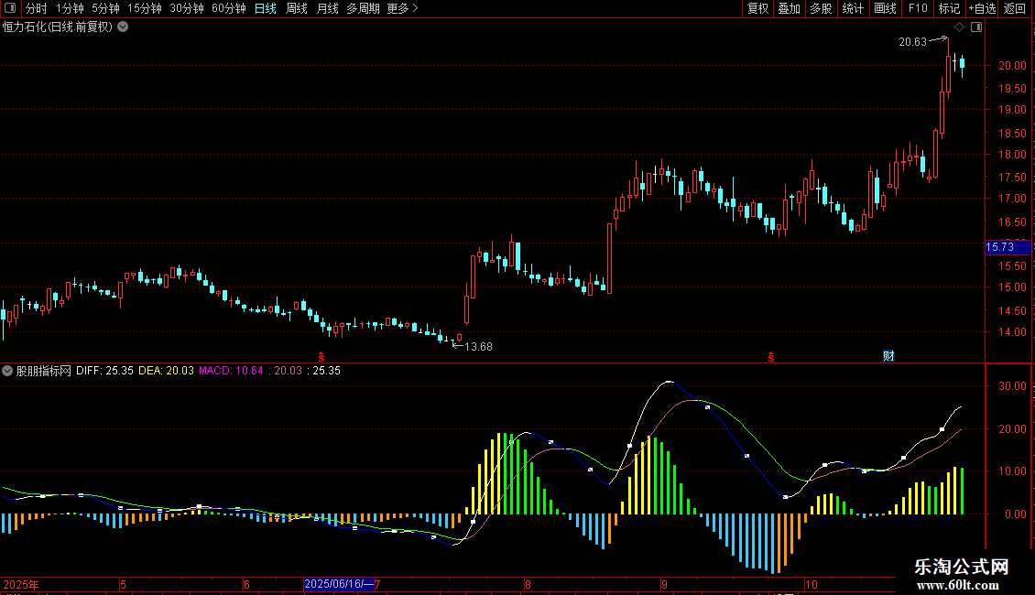Click the 2025/06/16 date marker on timeline
The height and width of the screenshot is (595, 1035).
tap(338, 583)
